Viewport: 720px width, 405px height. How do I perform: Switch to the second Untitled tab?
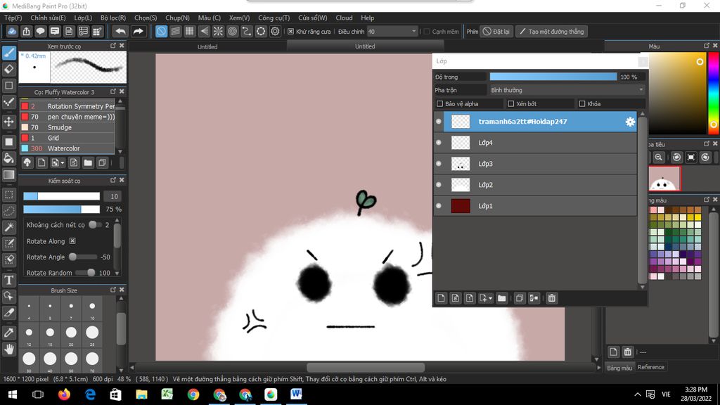[x=365, y=46]
